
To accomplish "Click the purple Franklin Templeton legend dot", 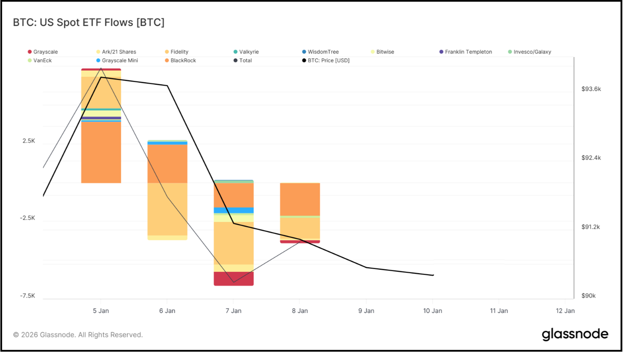I will pyautogui.click(x=441, y=52).
